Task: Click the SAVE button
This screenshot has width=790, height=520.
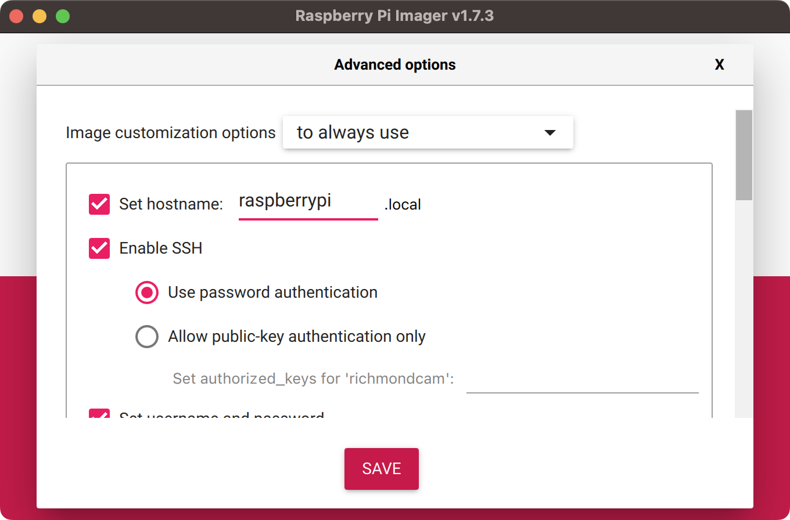Action: point(382,469)
